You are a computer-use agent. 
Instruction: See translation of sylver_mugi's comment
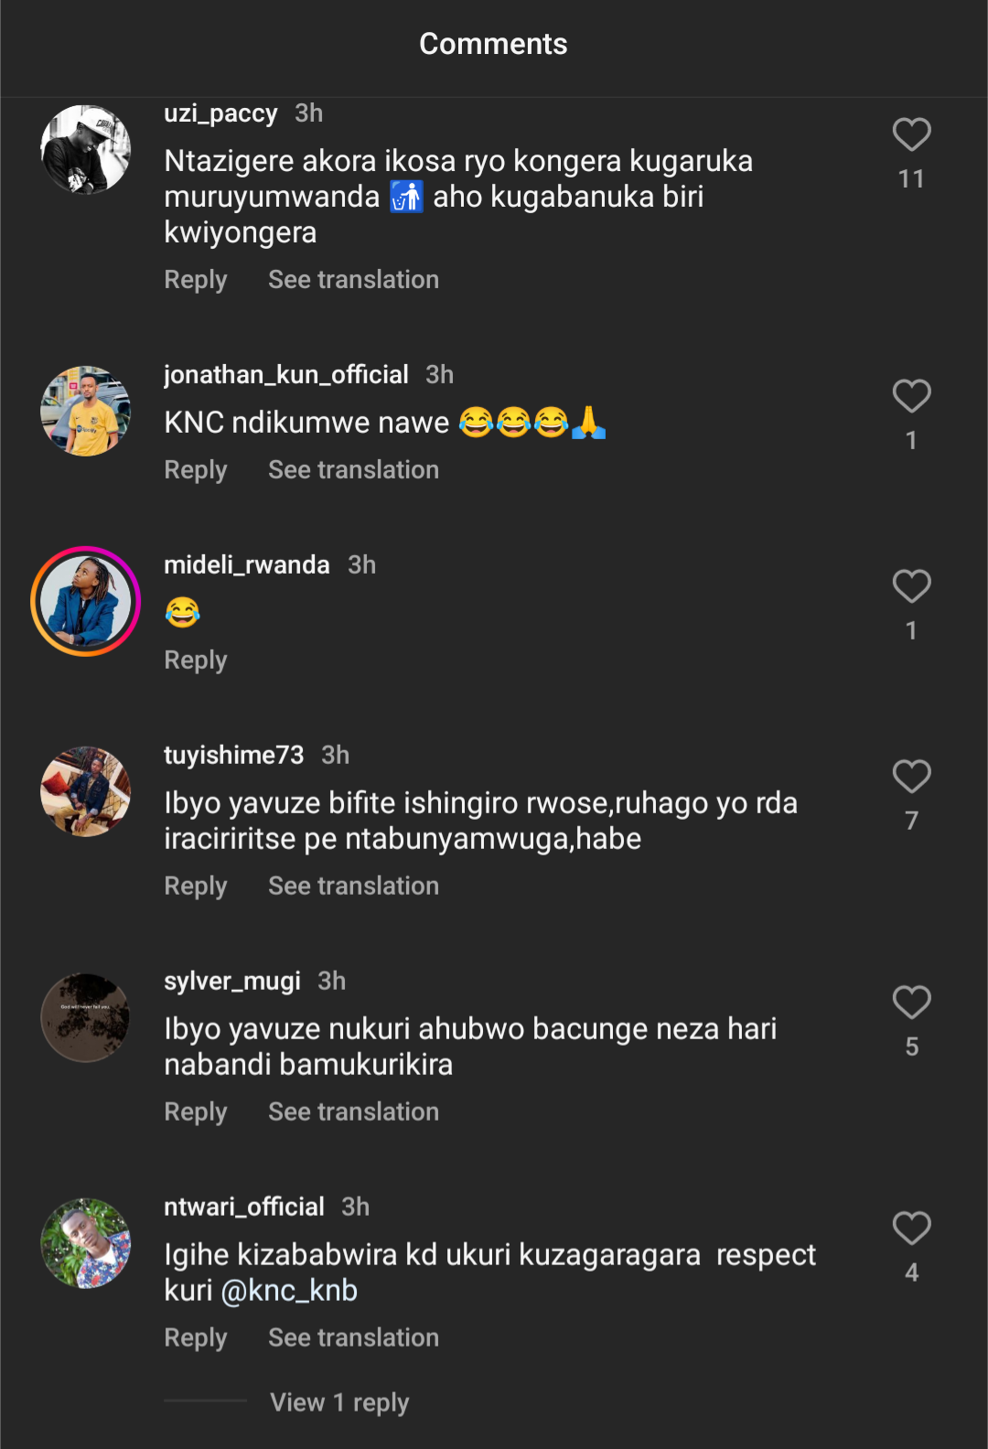pyautogui.click(x=353, y=1112)
